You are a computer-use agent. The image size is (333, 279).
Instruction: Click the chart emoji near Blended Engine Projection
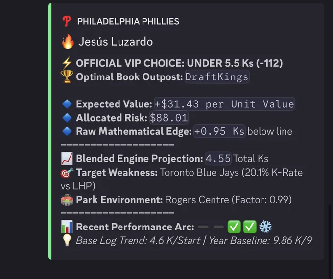(x=67, y=159)
